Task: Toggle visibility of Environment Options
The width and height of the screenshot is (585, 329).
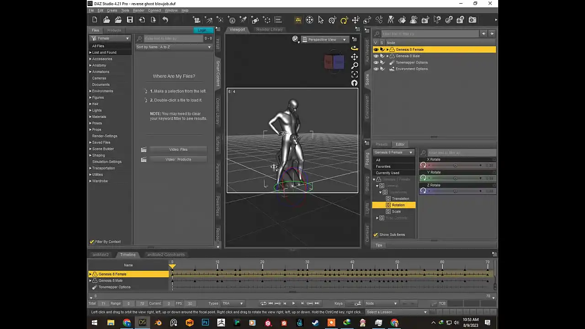Action: click(376, 69)
